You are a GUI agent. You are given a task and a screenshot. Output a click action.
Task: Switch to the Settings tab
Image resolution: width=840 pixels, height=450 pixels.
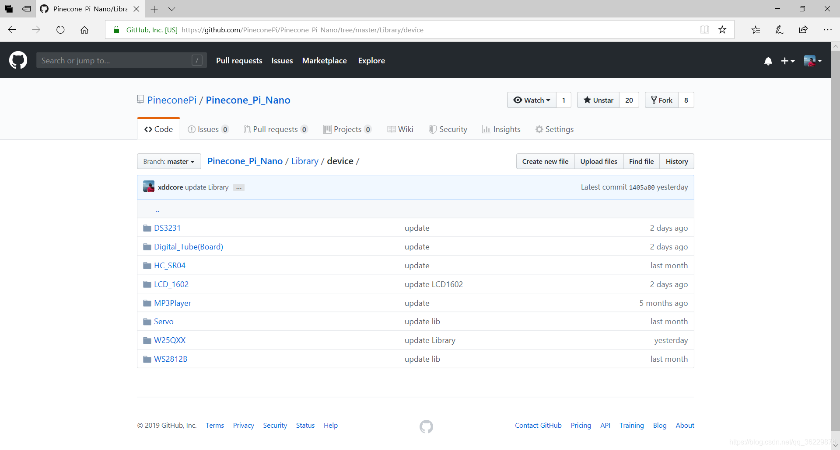click(x=554, y=129)
